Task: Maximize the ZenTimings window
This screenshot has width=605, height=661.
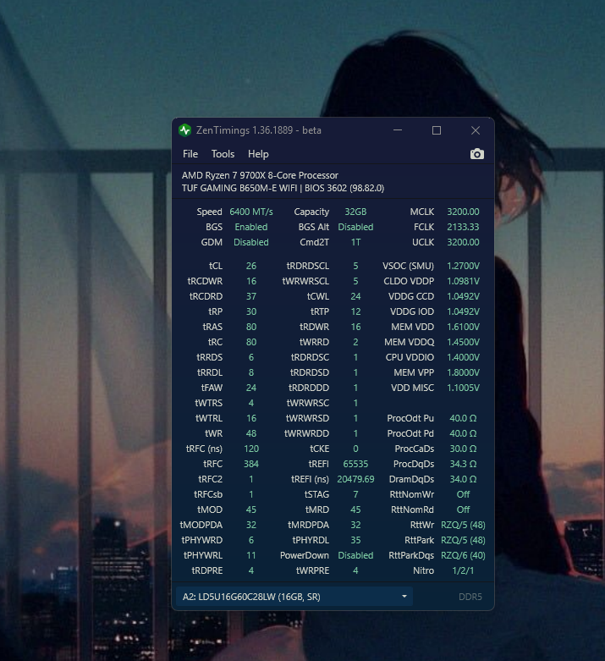Action: click(x=437, y=130)
